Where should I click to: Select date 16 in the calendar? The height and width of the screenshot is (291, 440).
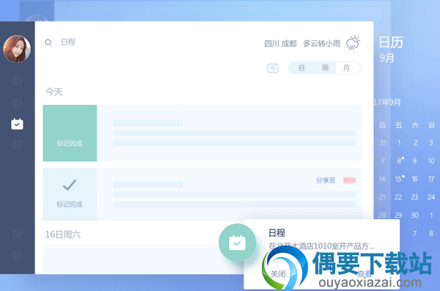(x=414, y=179)
